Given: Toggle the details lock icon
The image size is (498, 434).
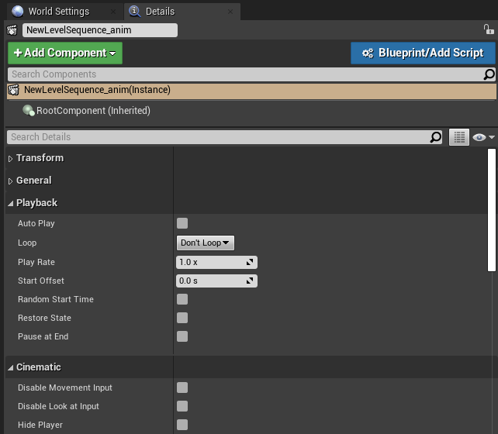Looking at the screenshot, I should tap(489, 29).
